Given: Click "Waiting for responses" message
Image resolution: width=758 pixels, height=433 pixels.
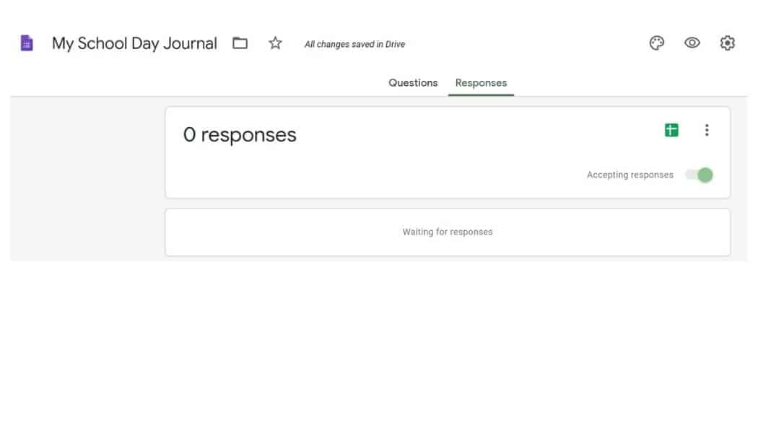Looking at the screenshot, I should click(448, 232).
